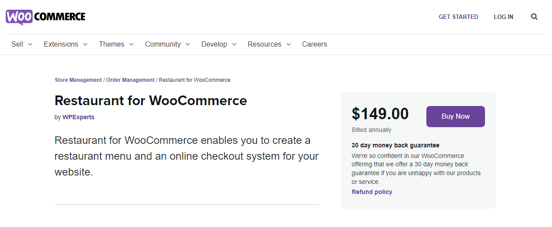Open the WPExperts vendor link
Image resolution: width=552 pixels, height=227 pixels.
point(78,117)
